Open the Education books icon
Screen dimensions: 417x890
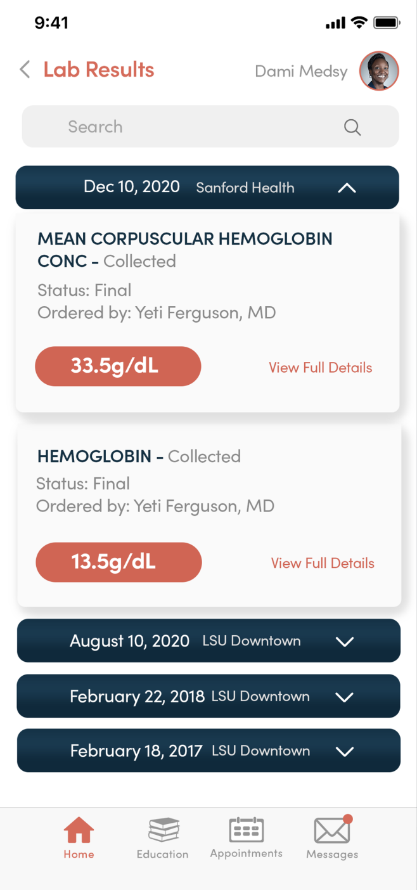163,830
